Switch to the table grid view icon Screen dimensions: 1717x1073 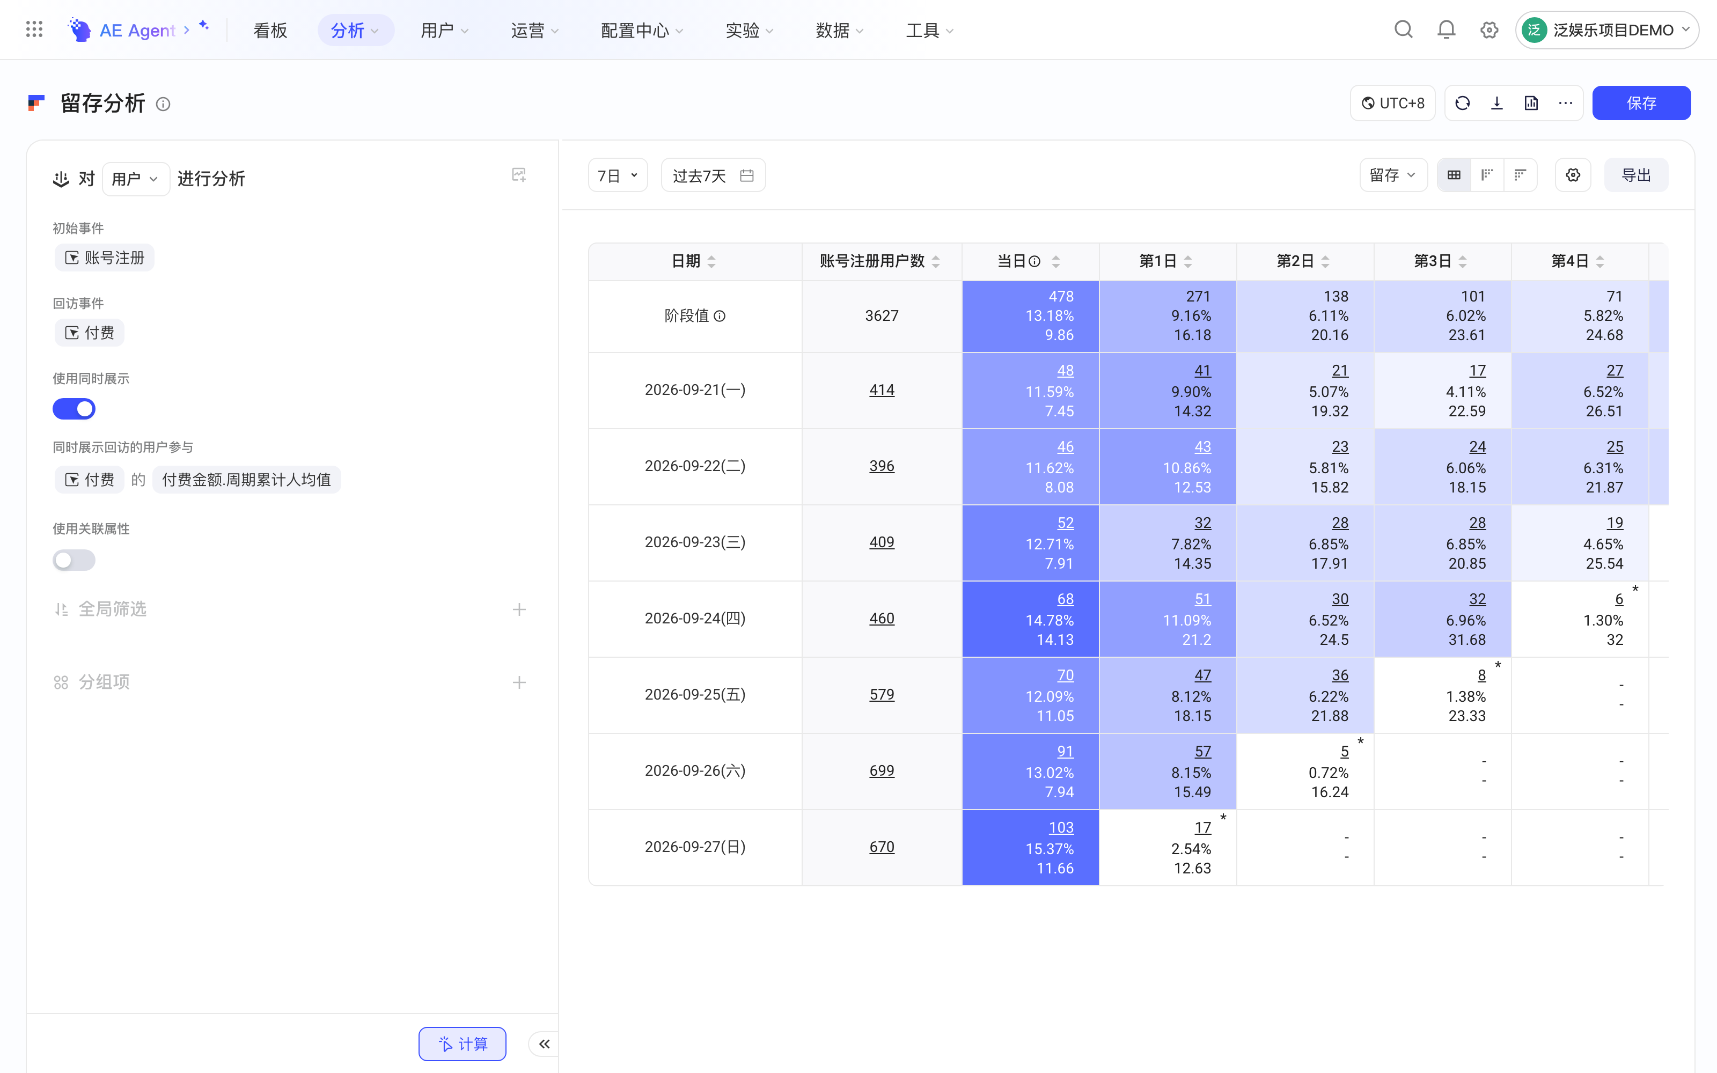click(1454, 175)
